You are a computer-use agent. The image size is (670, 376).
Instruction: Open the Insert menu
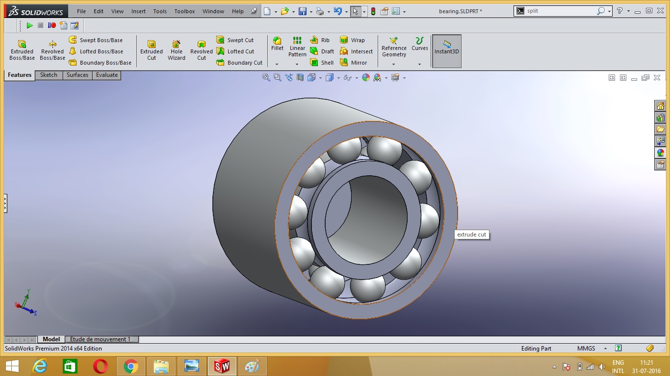tap(138, 11)
